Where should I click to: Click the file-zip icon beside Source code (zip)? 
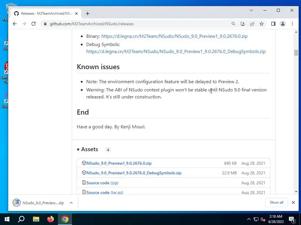(x=84, y=183)
